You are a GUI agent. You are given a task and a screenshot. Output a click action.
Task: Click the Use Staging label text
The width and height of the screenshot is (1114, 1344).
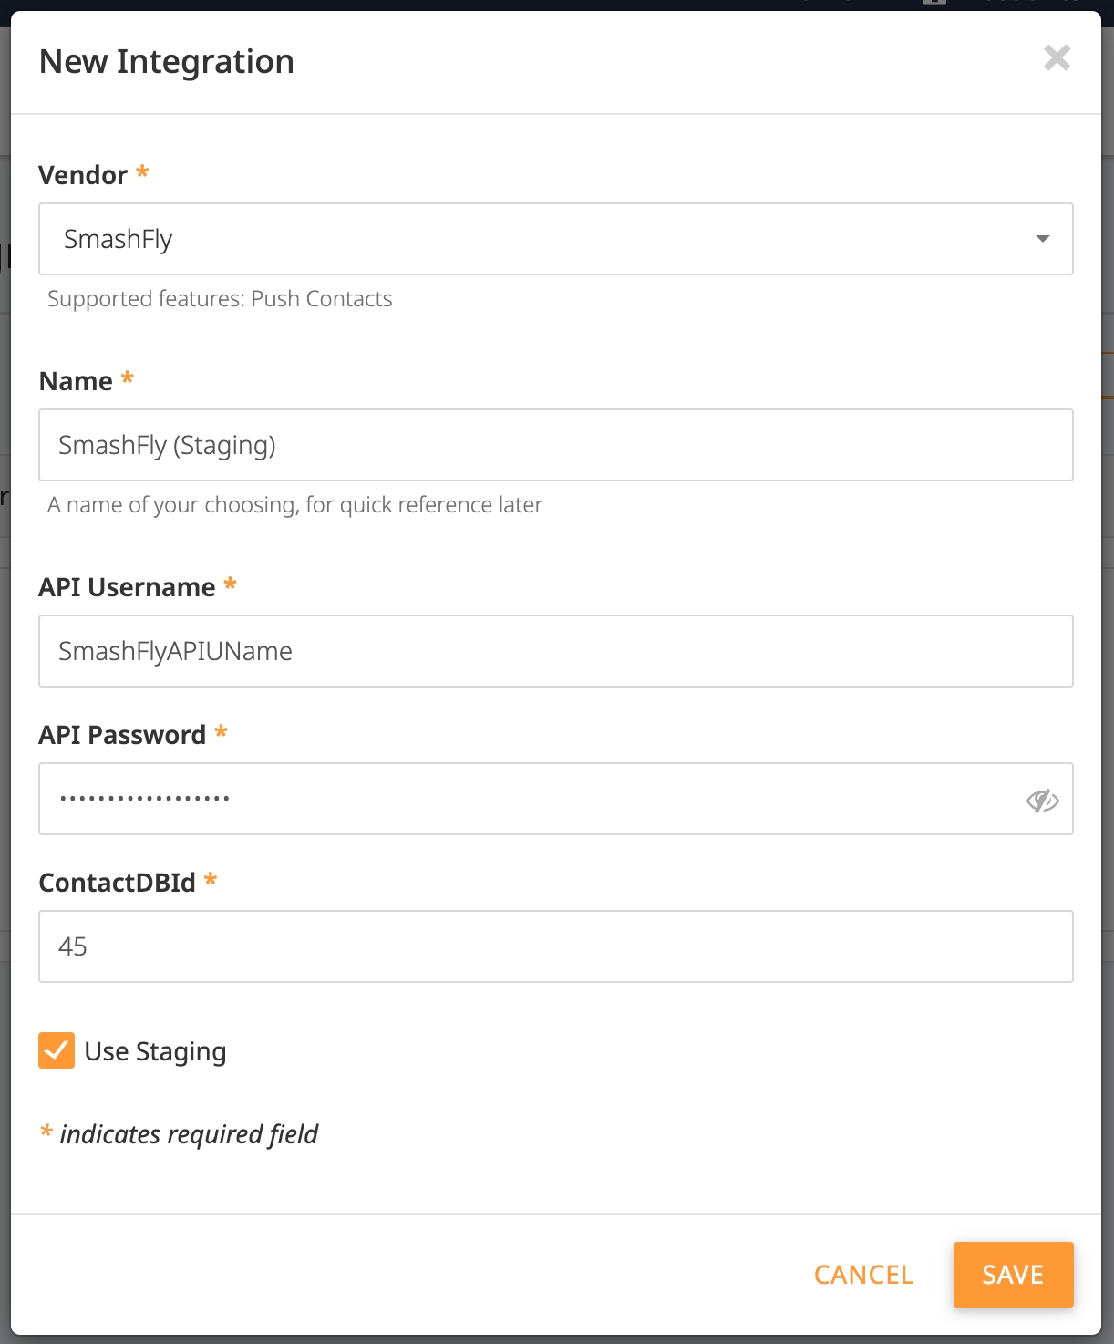[x=155, y=1051]
